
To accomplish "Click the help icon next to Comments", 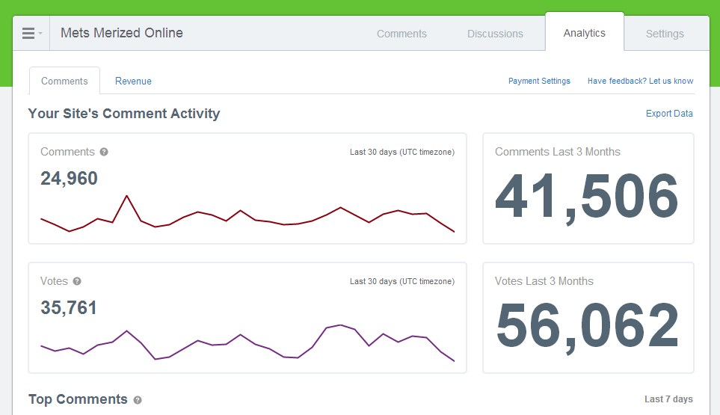I will (x=104, y=152).
